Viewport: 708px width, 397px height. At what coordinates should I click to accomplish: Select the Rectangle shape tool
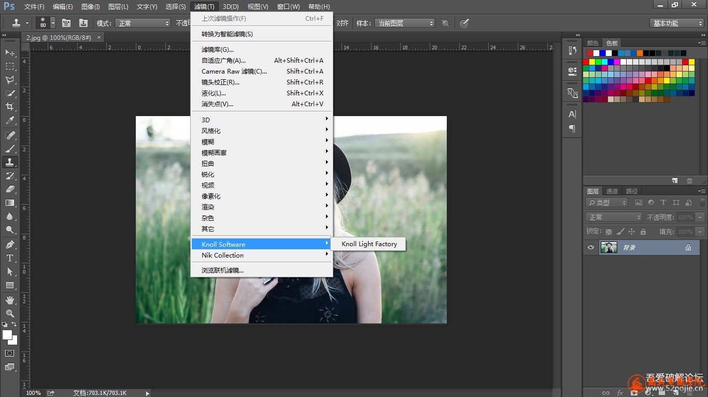9,285
